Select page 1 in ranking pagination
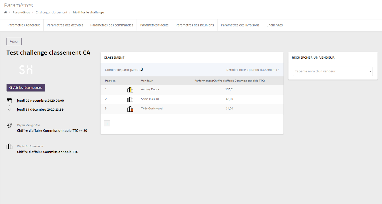382x204 pixels. [x=107, y=123]
